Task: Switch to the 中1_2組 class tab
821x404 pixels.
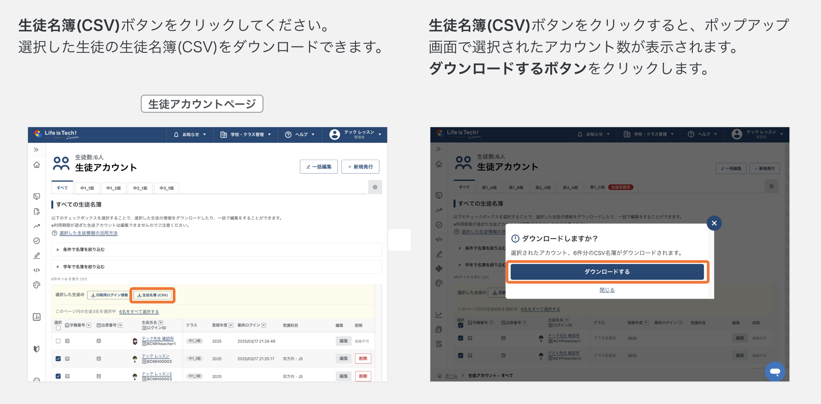Action: click(x=114, y=188)
